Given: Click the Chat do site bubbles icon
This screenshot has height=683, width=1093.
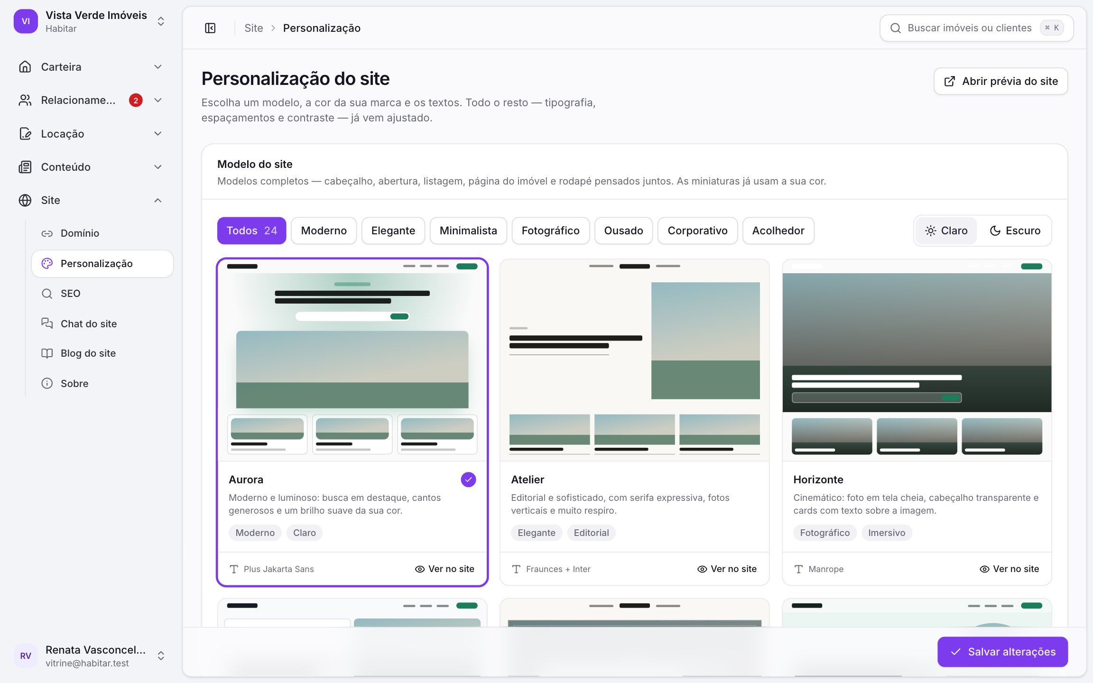Looking at the screenshot, I should point(47,323).
